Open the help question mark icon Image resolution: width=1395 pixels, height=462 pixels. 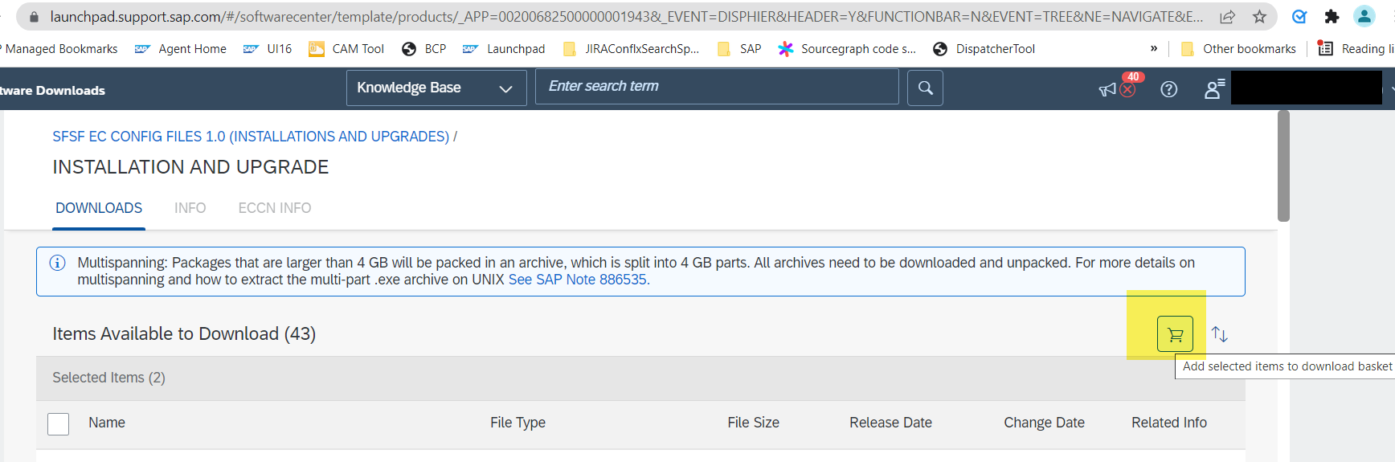tap(1169, 89)
